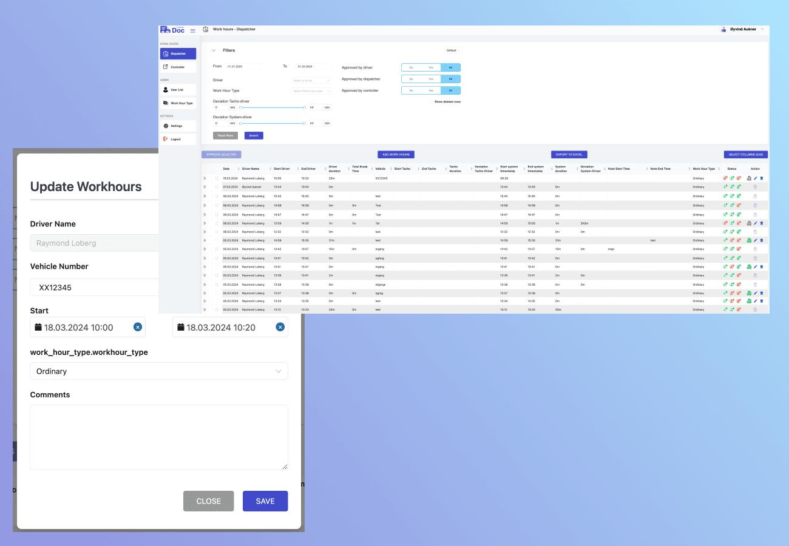The image size is (789, 546).
Task: Open the Controller section in the sidebar
Action: pos(178,66)
